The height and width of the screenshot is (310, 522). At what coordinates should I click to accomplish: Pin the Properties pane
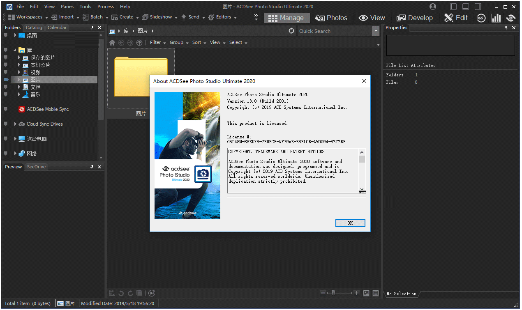[507, 28]
